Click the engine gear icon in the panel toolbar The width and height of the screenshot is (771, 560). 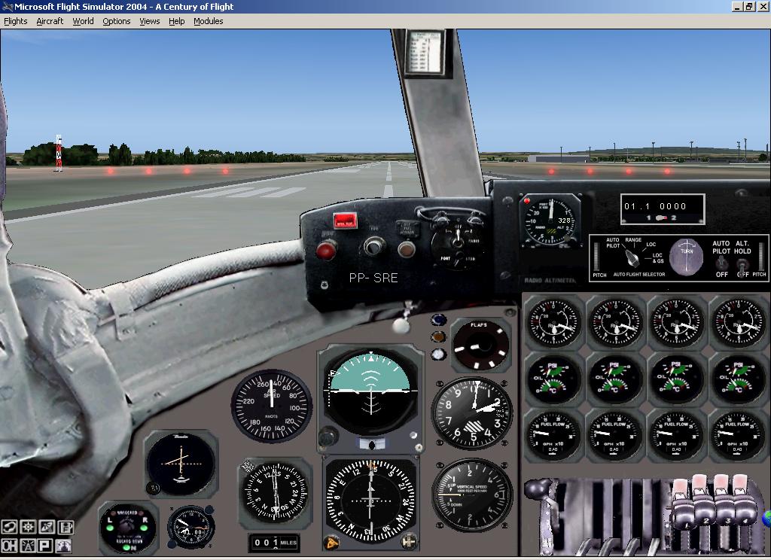28,528
